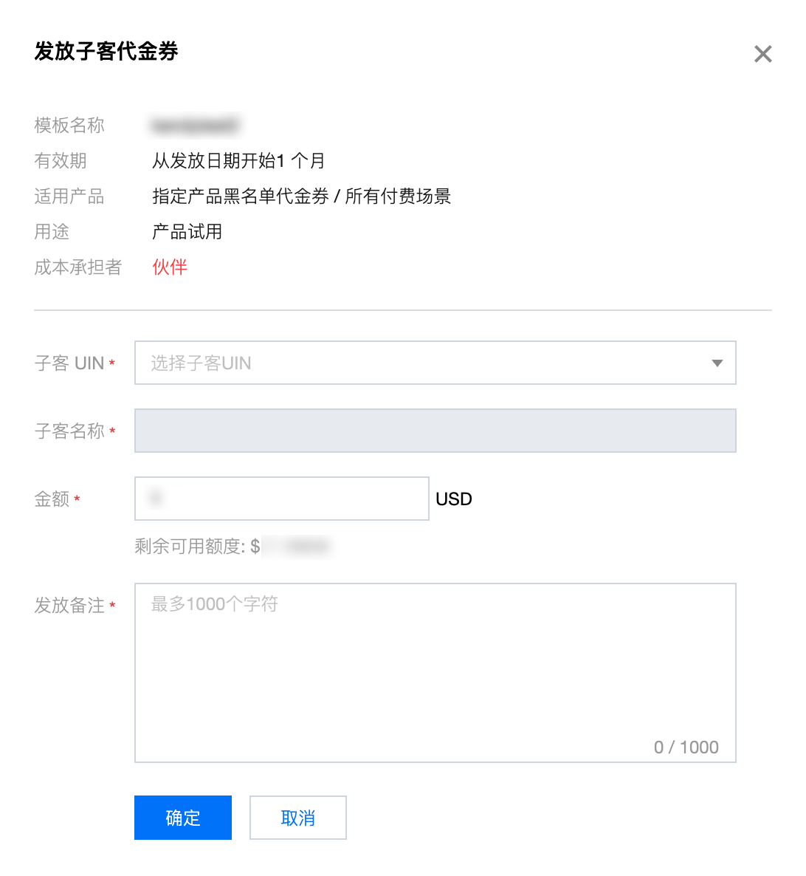
Task: Click the USD currency label
Action: click(x=453, y=499)
